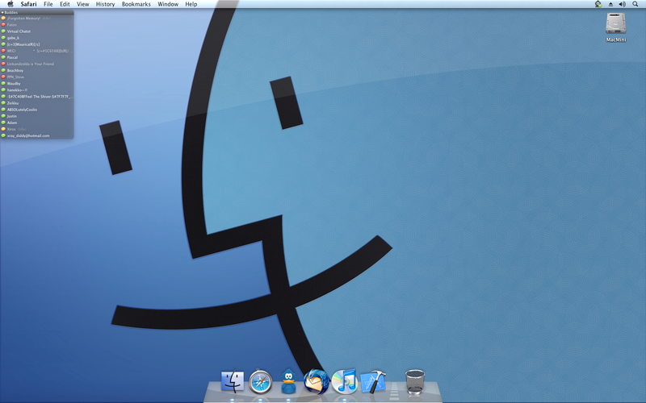The image size is (646, 403).
Task: Select buddy 'hanekko~!!'
Action: [37, 90]
